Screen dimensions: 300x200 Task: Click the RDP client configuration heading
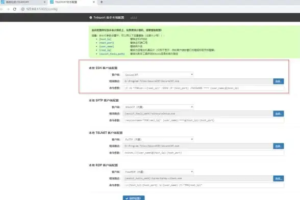click(103, 165)
